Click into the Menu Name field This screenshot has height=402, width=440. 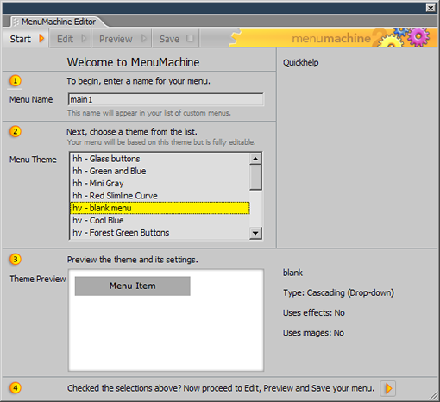pos(166,99)
